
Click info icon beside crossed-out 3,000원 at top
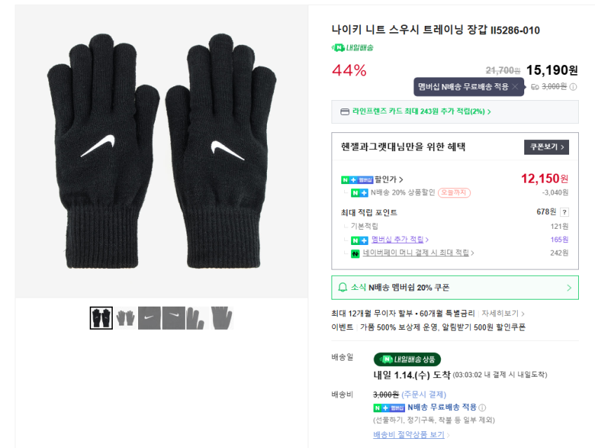tap(573, 87)
